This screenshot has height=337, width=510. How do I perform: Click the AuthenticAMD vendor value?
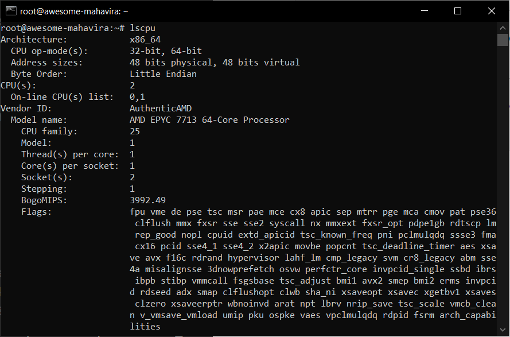tap(161, 109)
